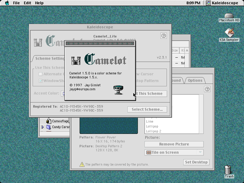This screenshot has width=244, height=183.
Task: Click the Camelot_Lite scheme name
Action: (105, 36)
